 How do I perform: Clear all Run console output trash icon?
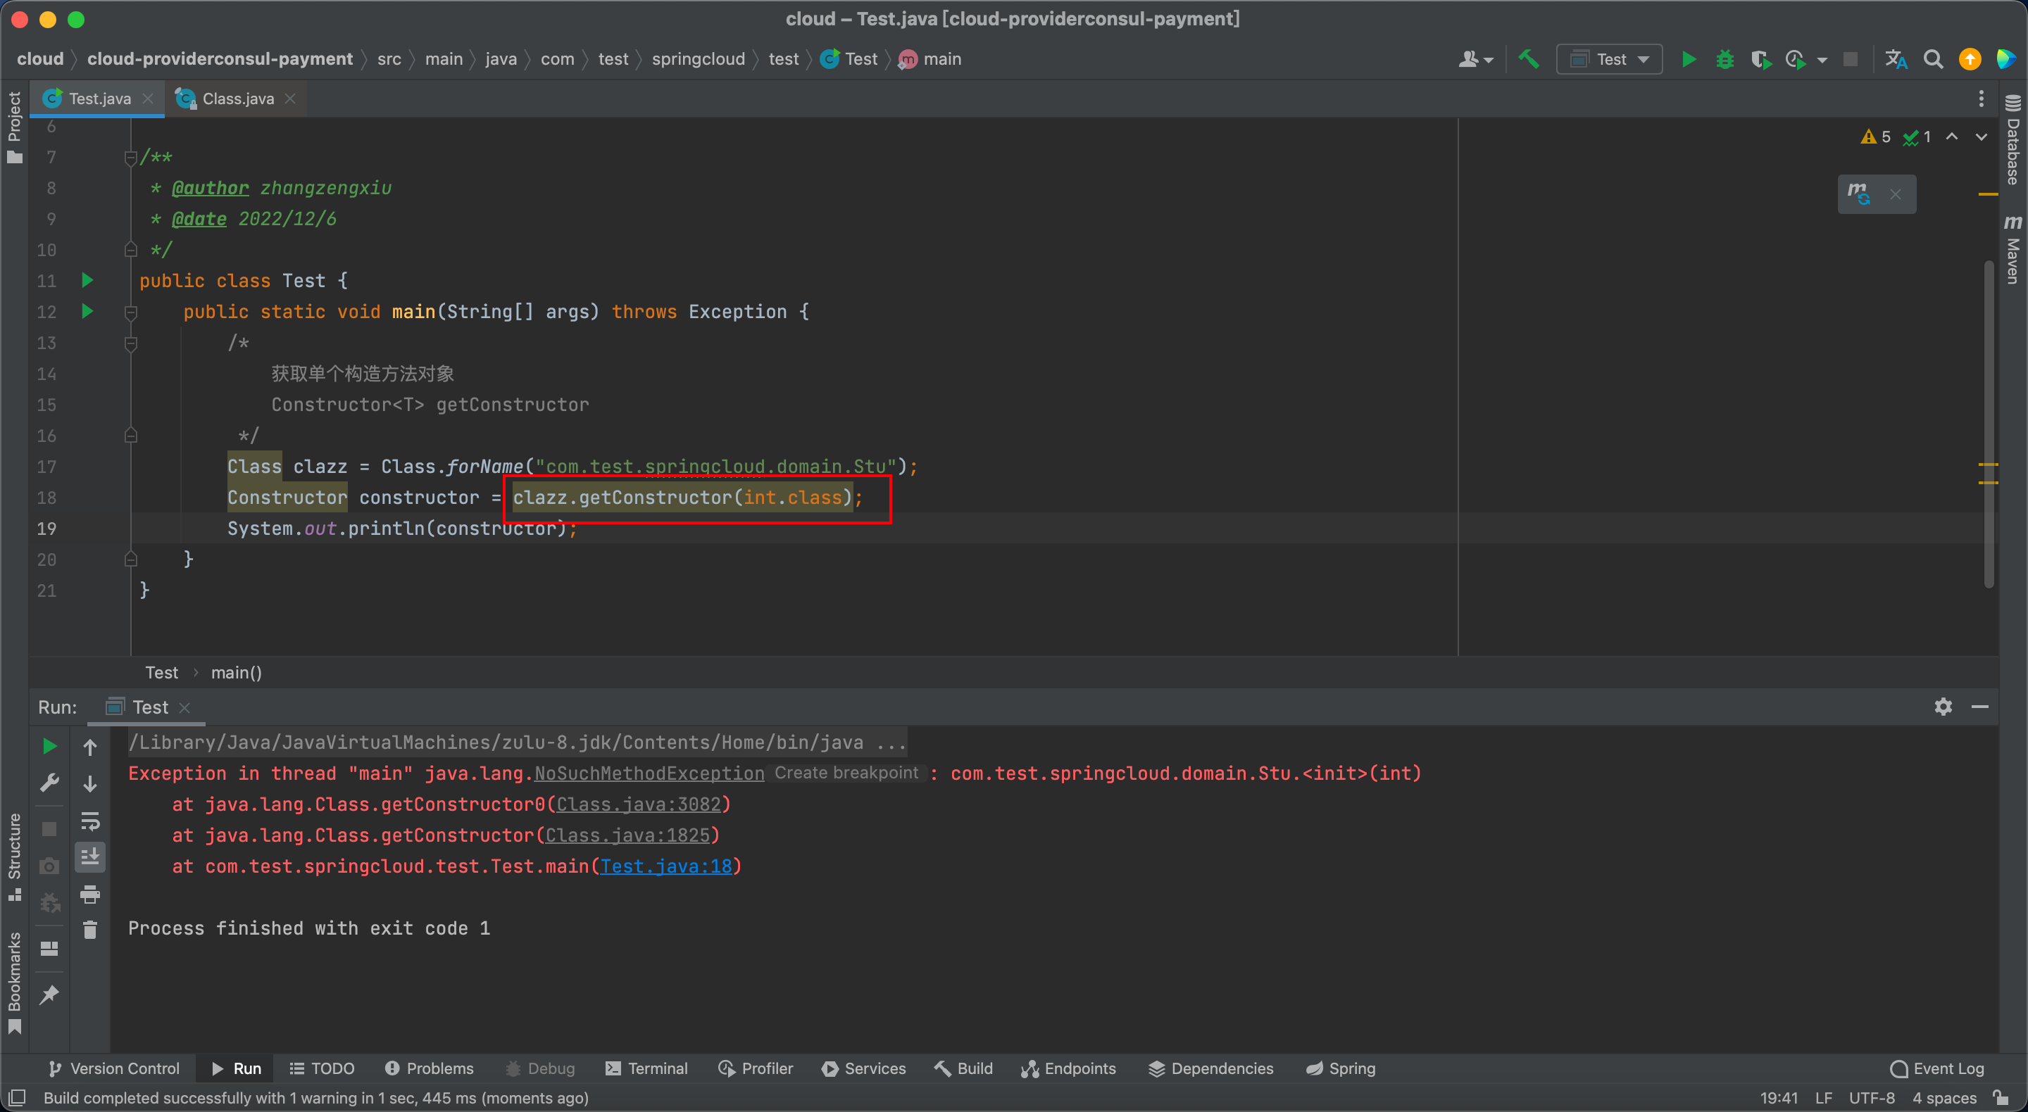pos(89,930)
